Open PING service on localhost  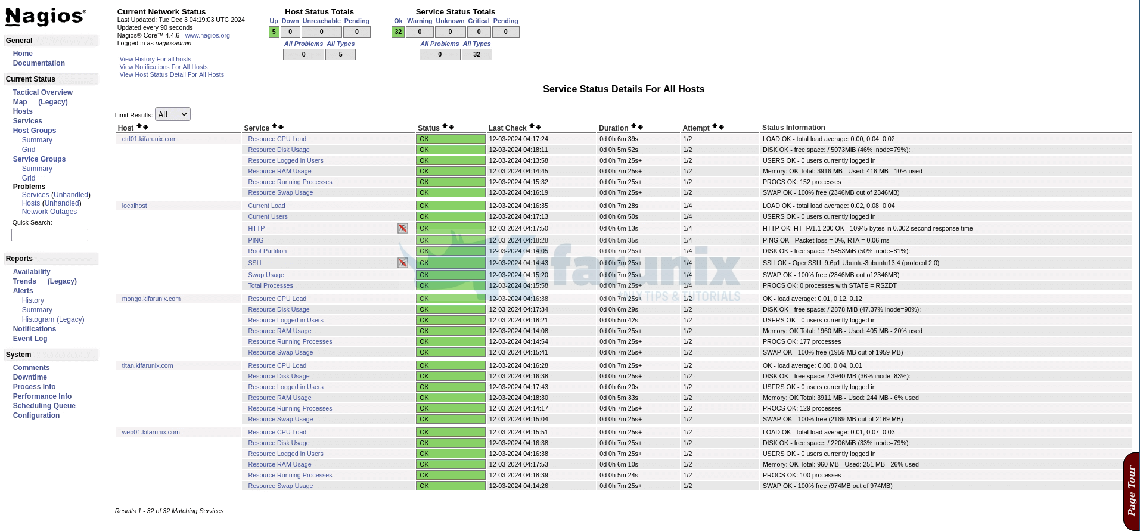(x=256, y=240)
